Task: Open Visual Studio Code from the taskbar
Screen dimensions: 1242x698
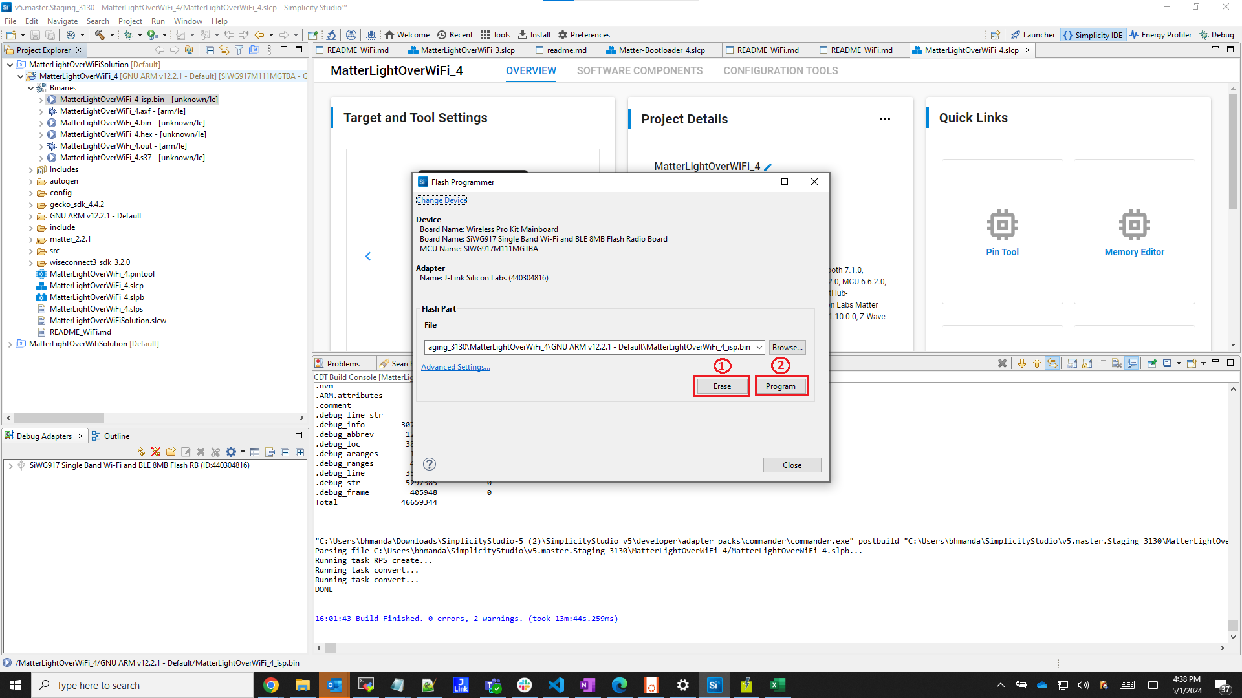Action: tap(556, 685)
